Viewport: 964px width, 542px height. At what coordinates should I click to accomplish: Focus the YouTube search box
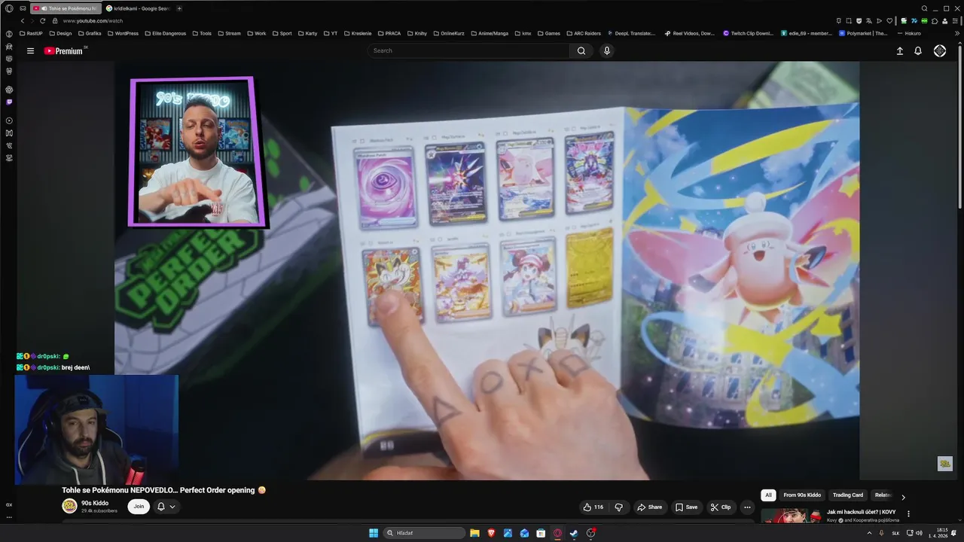pos(468,50)
